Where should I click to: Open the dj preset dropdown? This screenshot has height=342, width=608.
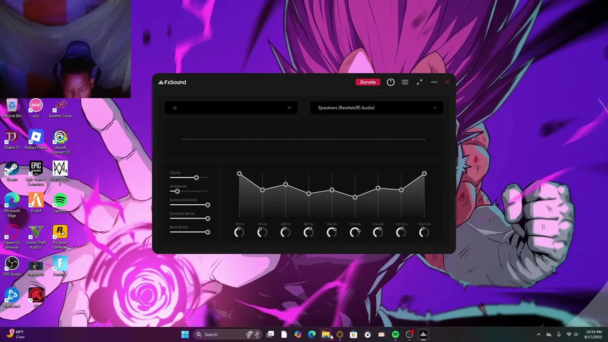[231, 108]
